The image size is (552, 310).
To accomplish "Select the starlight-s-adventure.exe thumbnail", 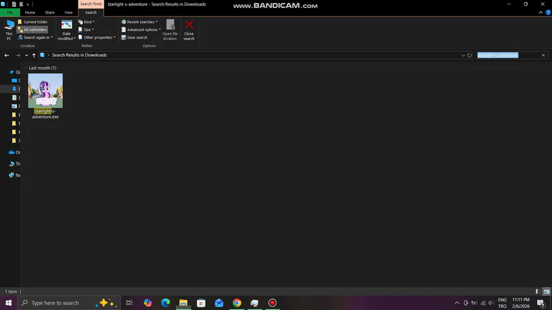I will click(x=45, y=91).
